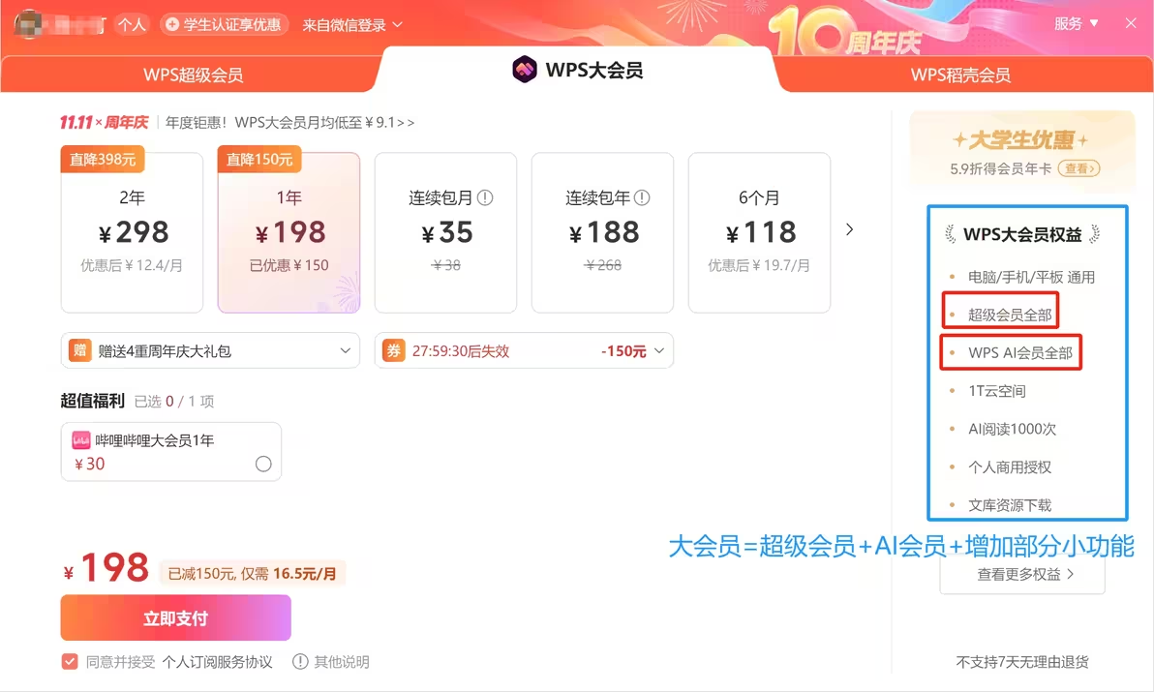Screen dimensions: 1154x692
Task: Click the WPS大会员 logo icon
Action: 525,70
